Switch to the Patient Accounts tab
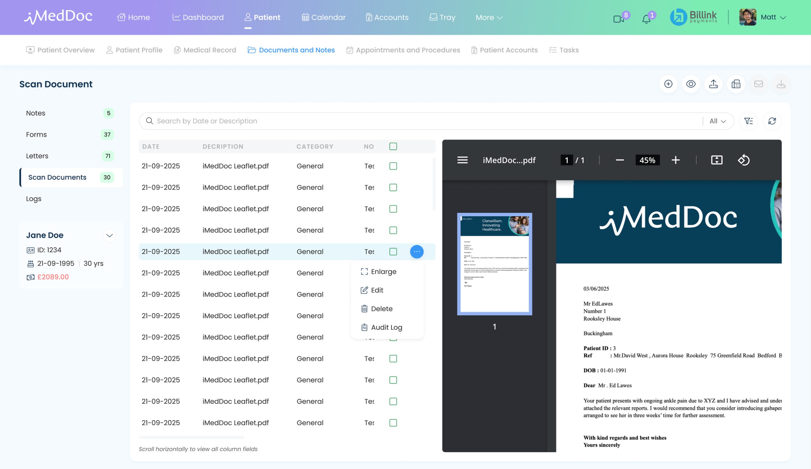 (x=508, y=50)
